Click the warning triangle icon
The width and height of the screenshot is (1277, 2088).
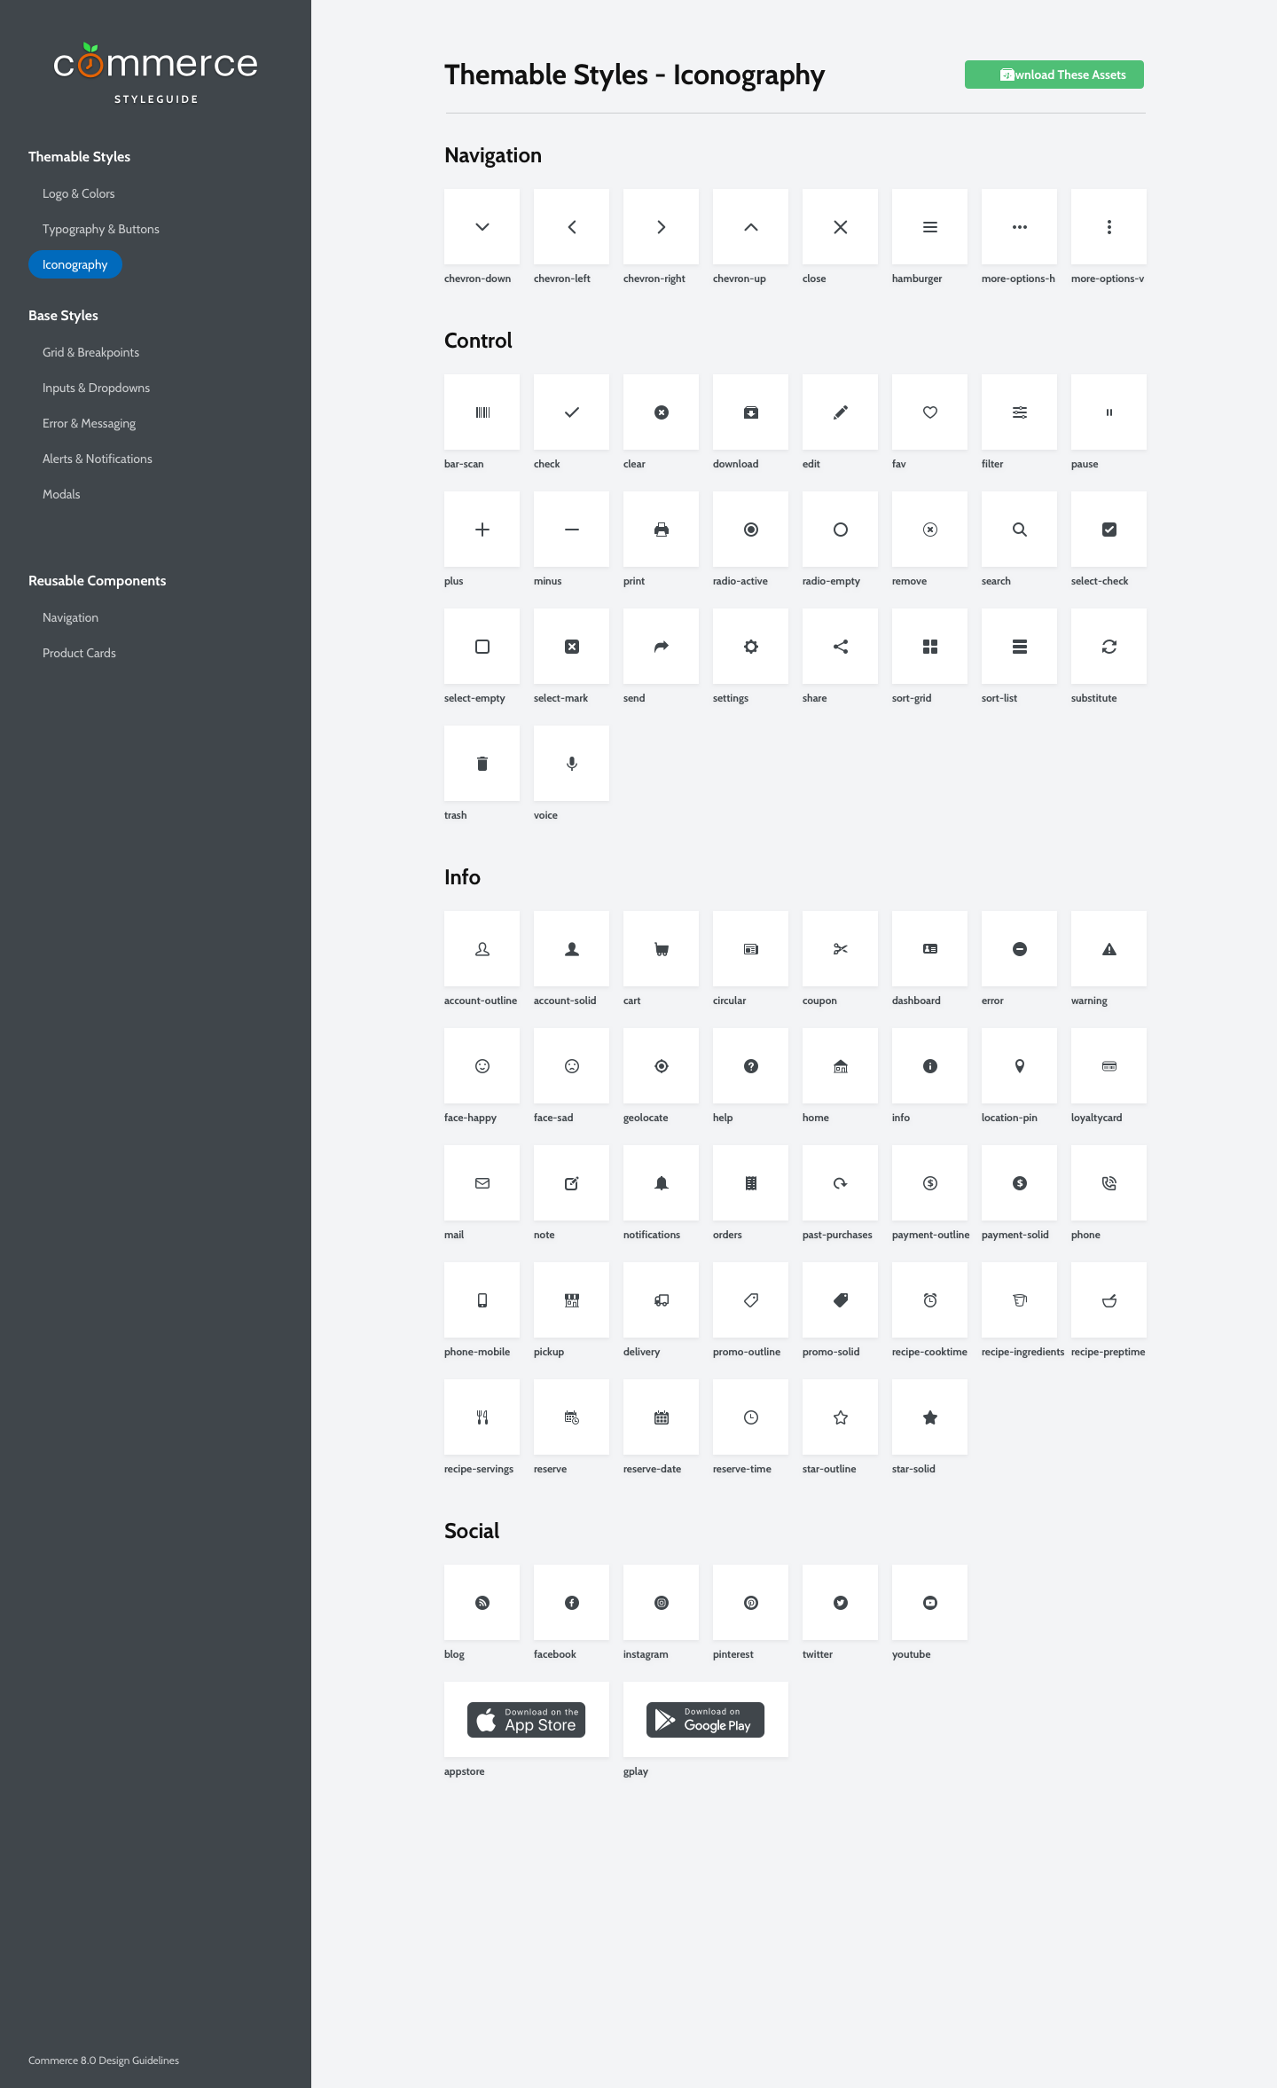[1109, 949]
